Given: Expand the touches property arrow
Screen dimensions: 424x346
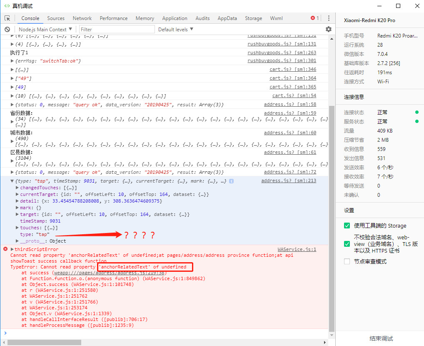Looking at the screenshot, I should [17, 228].
